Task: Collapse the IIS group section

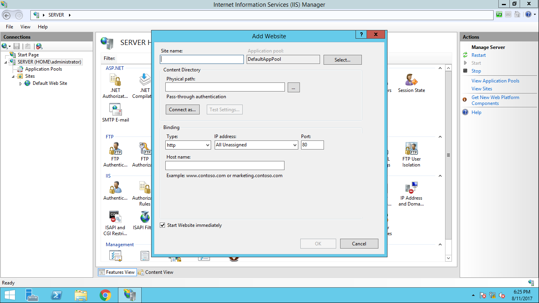Action: click(x=440, y=176)
